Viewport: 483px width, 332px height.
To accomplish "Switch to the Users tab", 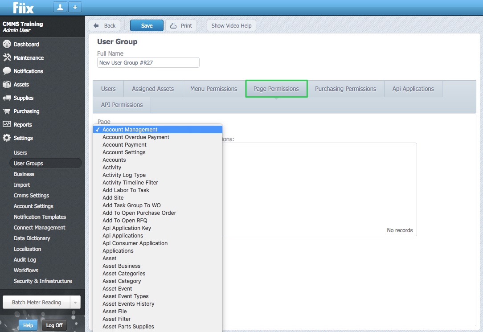I will point(108,89).
